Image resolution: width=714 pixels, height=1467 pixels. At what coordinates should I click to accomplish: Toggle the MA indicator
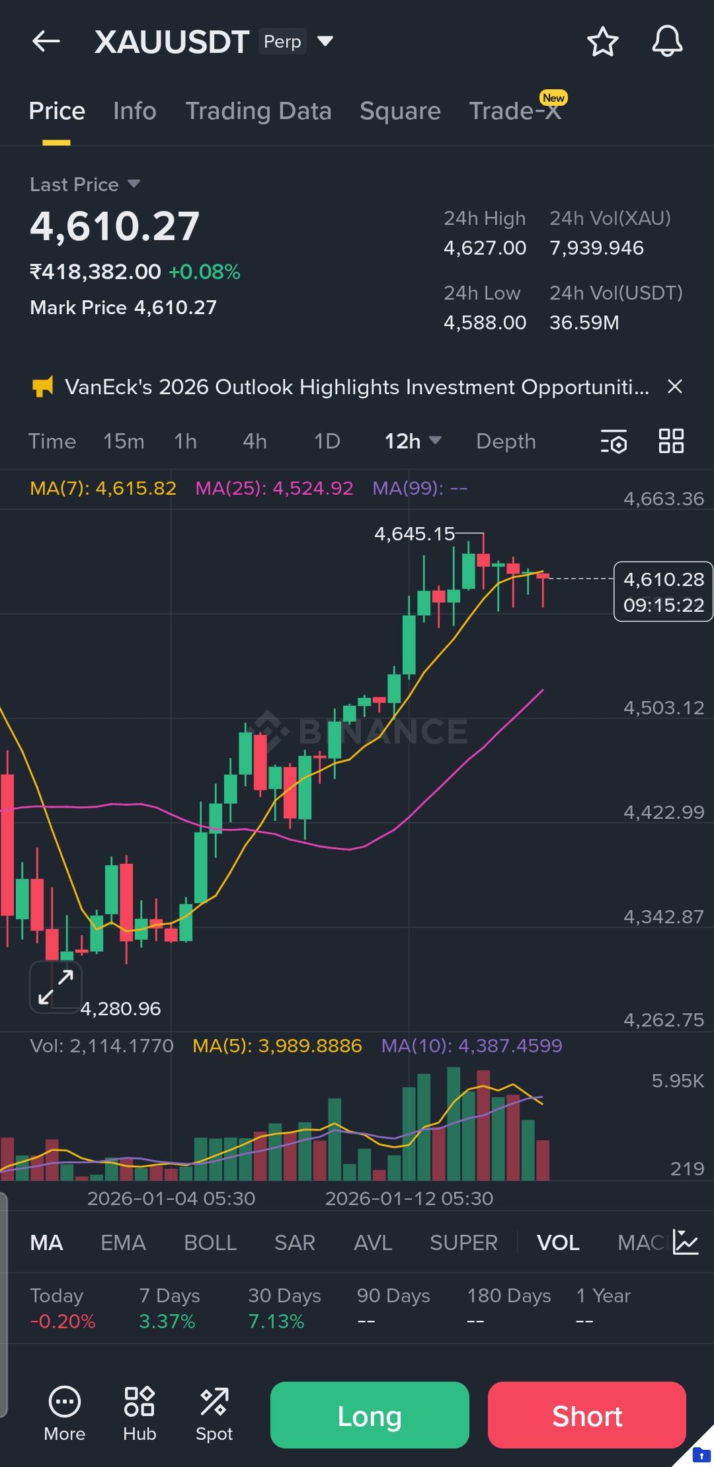(x=46, y=1243)
